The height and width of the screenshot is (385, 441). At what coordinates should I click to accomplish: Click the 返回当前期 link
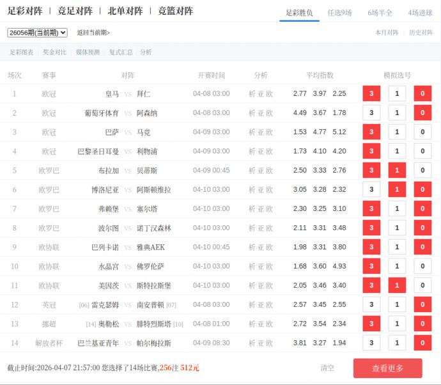[x=93, y=33]
